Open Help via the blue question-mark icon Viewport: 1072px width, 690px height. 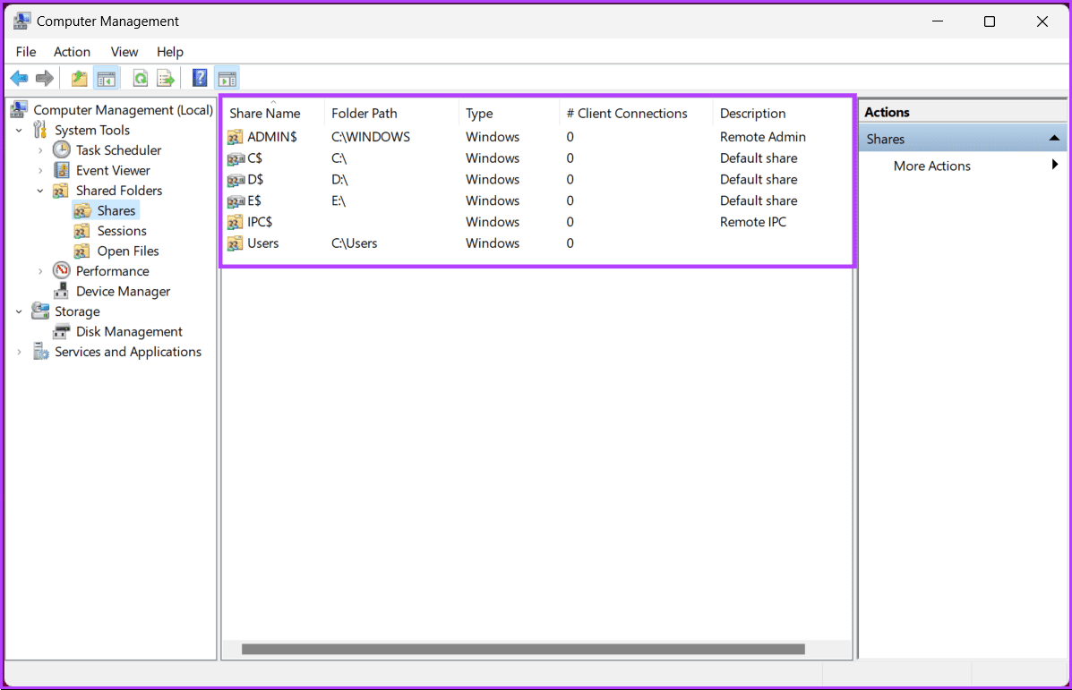(x=201, y=79)
